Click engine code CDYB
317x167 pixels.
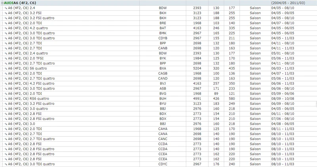(163, 38)
